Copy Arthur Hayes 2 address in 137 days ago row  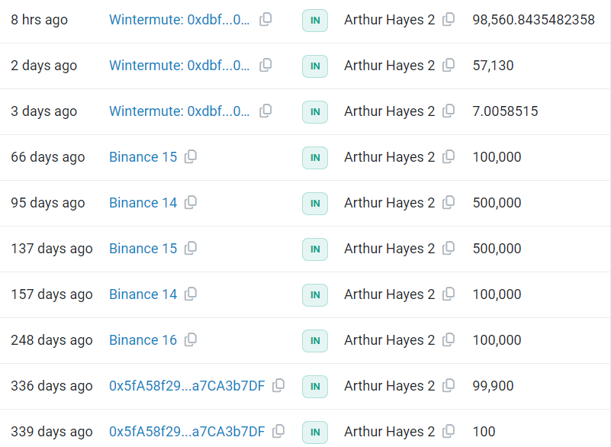point(449,248)
